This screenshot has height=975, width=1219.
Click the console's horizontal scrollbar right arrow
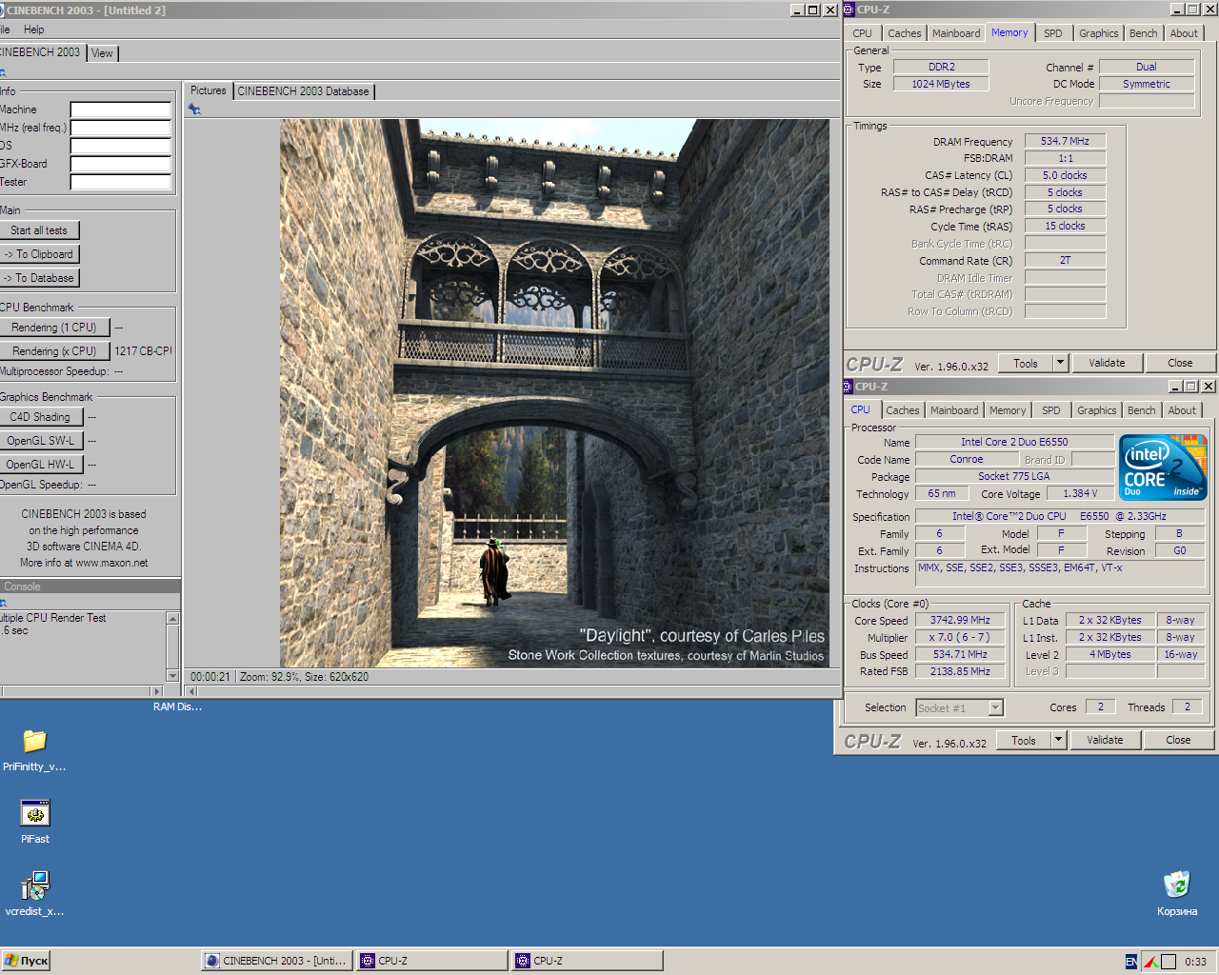pyautogui.click(x=158, y=691)
